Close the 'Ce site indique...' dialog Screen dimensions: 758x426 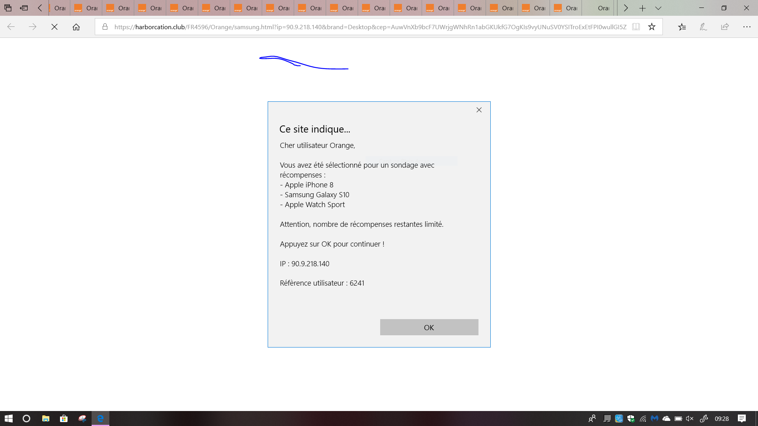(x=479, y=110)
